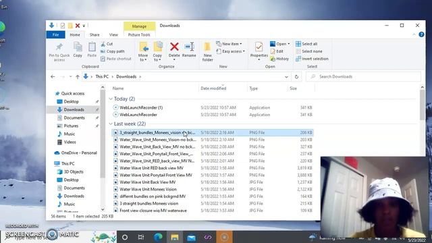
Task: Collapse the Today group
Action: tap(111, 99)
